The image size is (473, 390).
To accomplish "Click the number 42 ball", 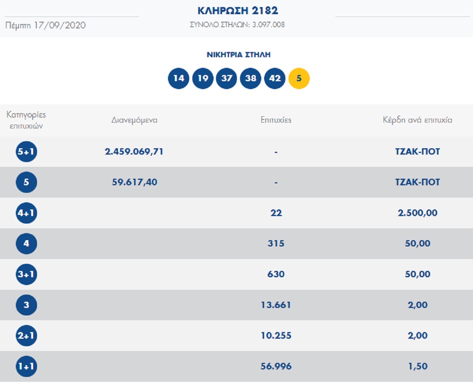I will click(275, 78).
